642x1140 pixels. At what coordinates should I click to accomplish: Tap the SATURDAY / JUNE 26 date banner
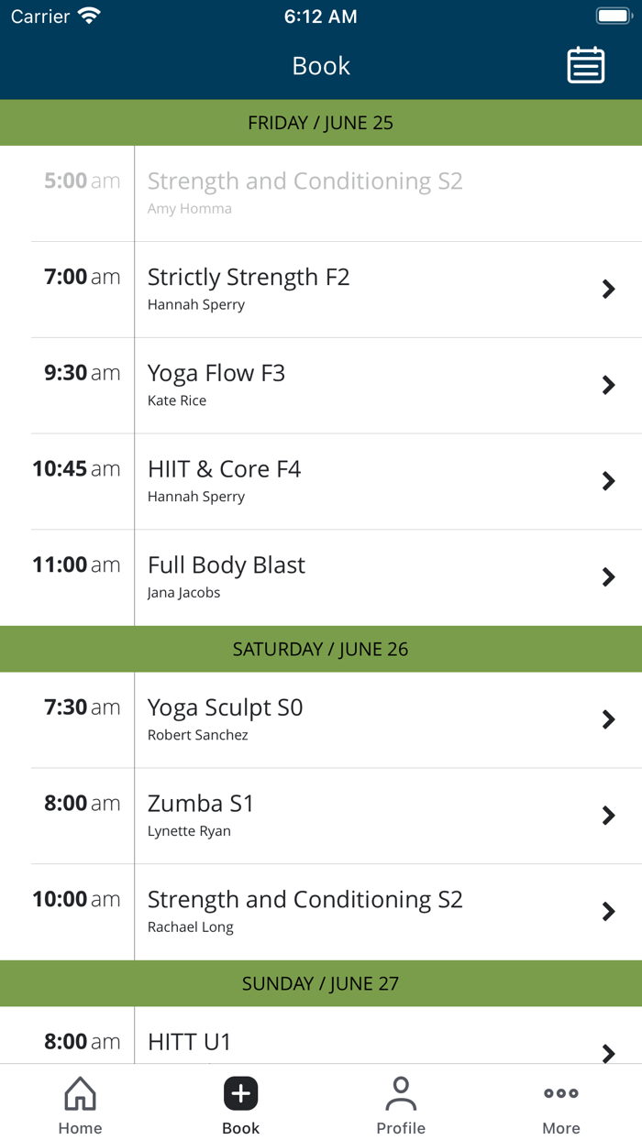pos(321,649)
